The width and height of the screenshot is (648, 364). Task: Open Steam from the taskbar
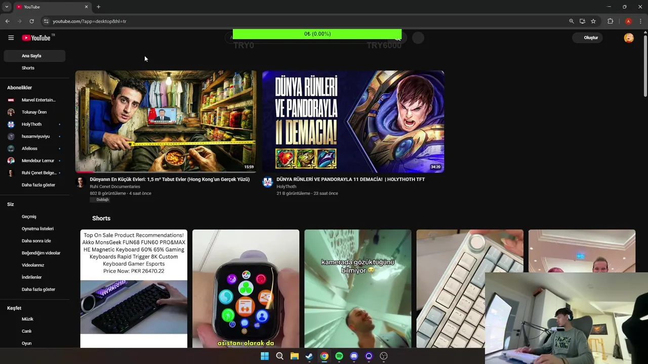309,356
